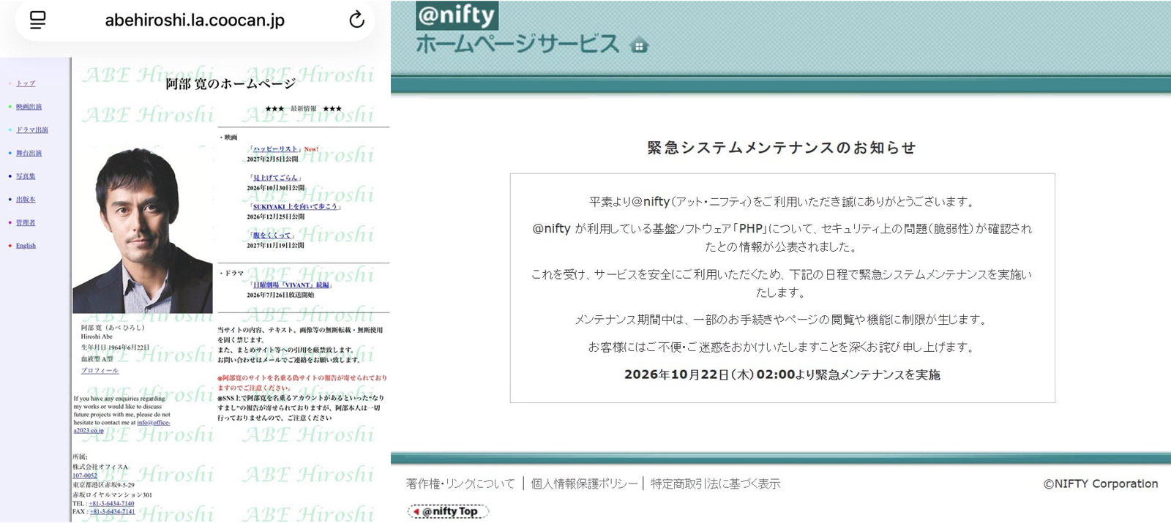This screenshot has width=1171, height=523.
Task: Open 著作権・リンクについて footer link
Action: tap(460, 484)
